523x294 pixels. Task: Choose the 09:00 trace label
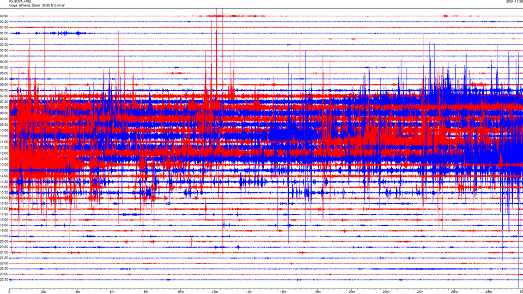click(x=4, y=119)
